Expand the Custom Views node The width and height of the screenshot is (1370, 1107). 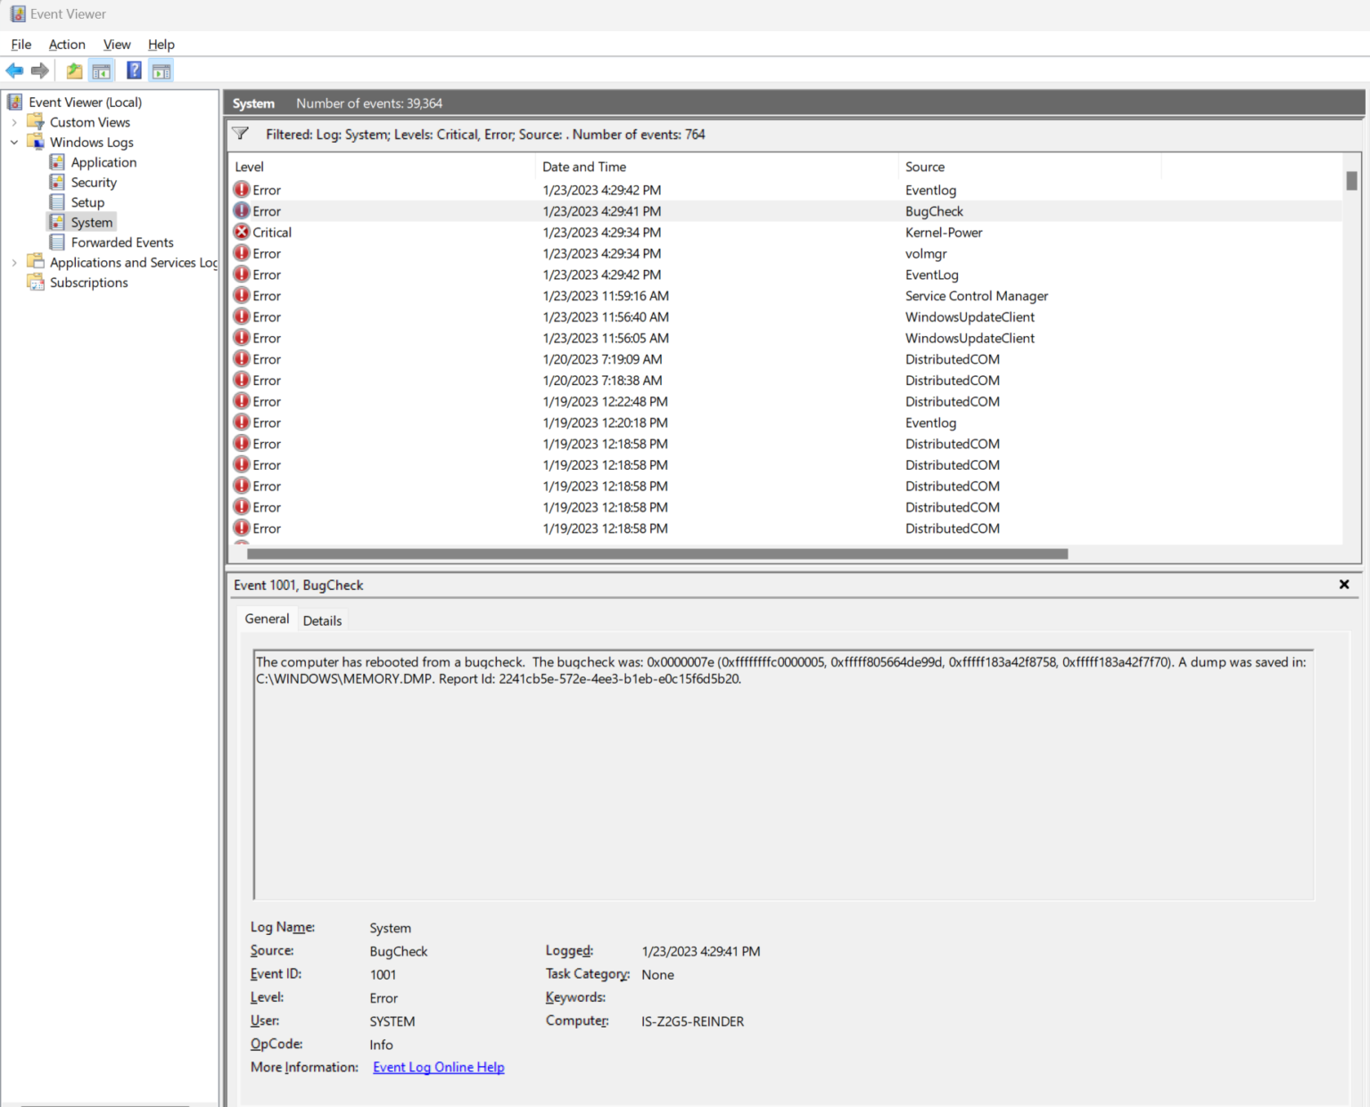point(13,122)
